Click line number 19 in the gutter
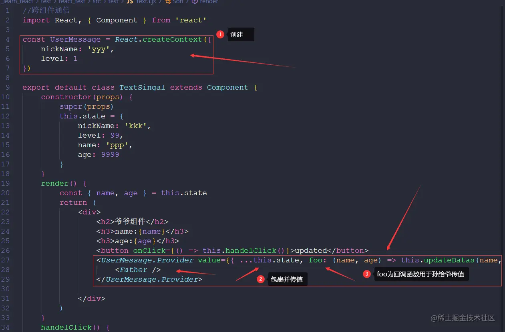The width and height of the screenshot is (505, 332). (6, 183)
